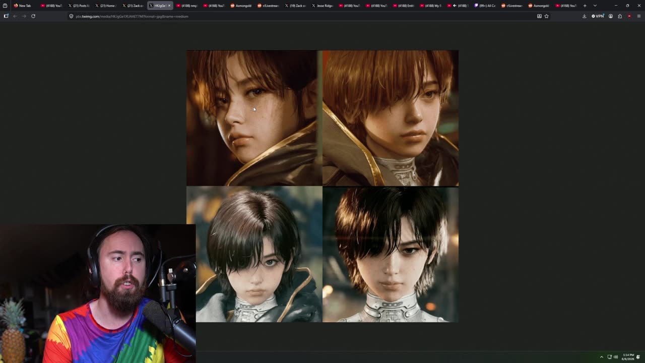Switch to the Jesse Ridge tab
The image size is (645, 363).
click(323, 6)
